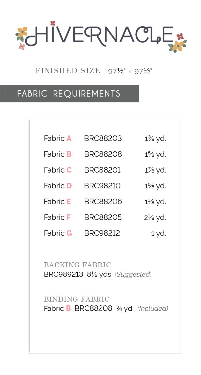Click the pink flower beneath the yellow flower
This screenshot has height=375, width=201.
[x=22, y=46]
